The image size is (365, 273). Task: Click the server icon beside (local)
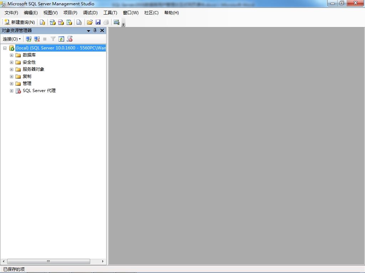click(x=12, y=48)
